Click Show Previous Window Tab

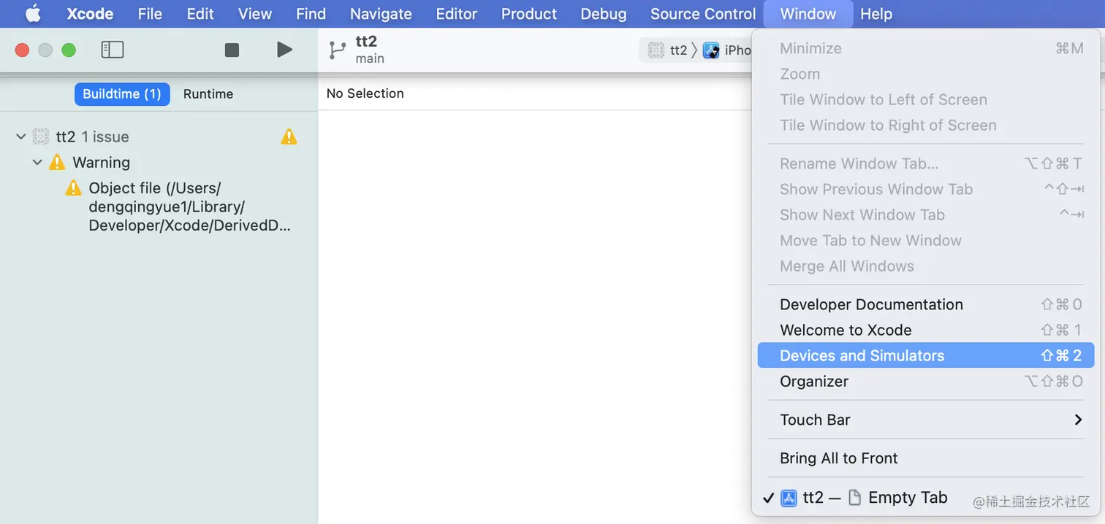[926, 189]
